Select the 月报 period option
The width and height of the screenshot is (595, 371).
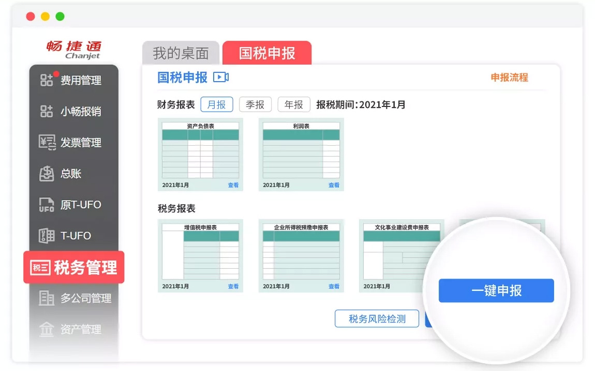[217, 105]
